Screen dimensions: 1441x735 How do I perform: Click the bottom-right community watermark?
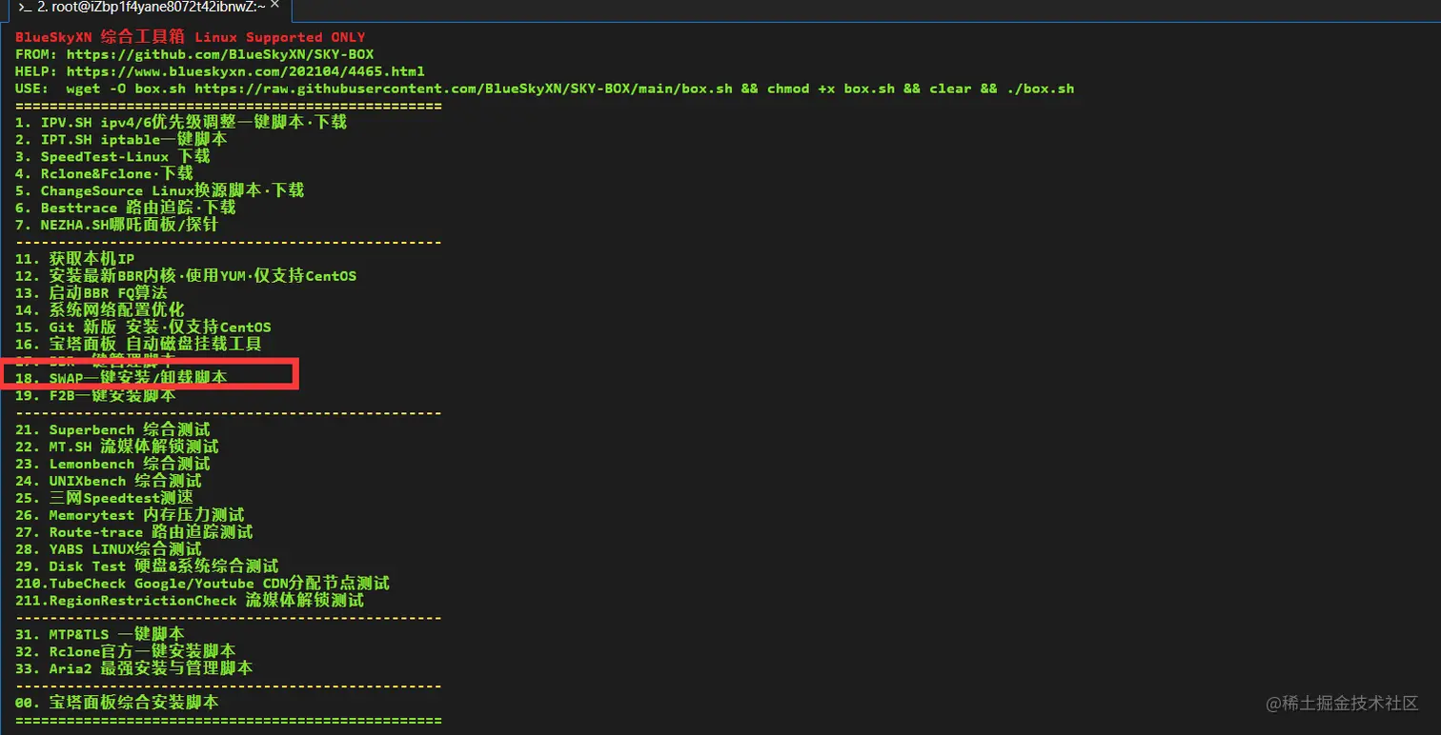click(x=1341, y=704)
